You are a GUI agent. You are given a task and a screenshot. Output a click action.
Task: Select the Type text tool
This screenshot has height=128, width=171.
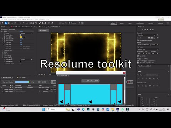click(x=36, y=23)
